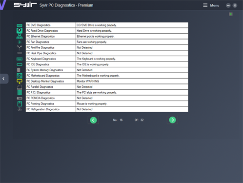The image size is (243, 183).
Task: Click the heat pipe icon beside Heat Pipe Diagnostics
Action: coord(20,53)
